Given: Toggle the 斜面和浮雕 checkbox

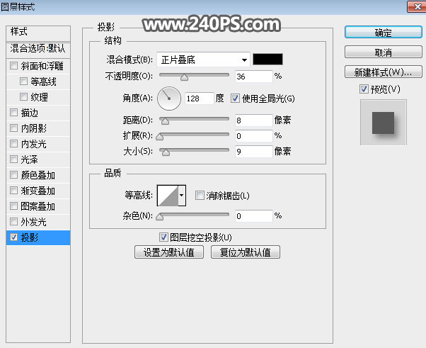Looking at the screenshot, I should point(13,66).
